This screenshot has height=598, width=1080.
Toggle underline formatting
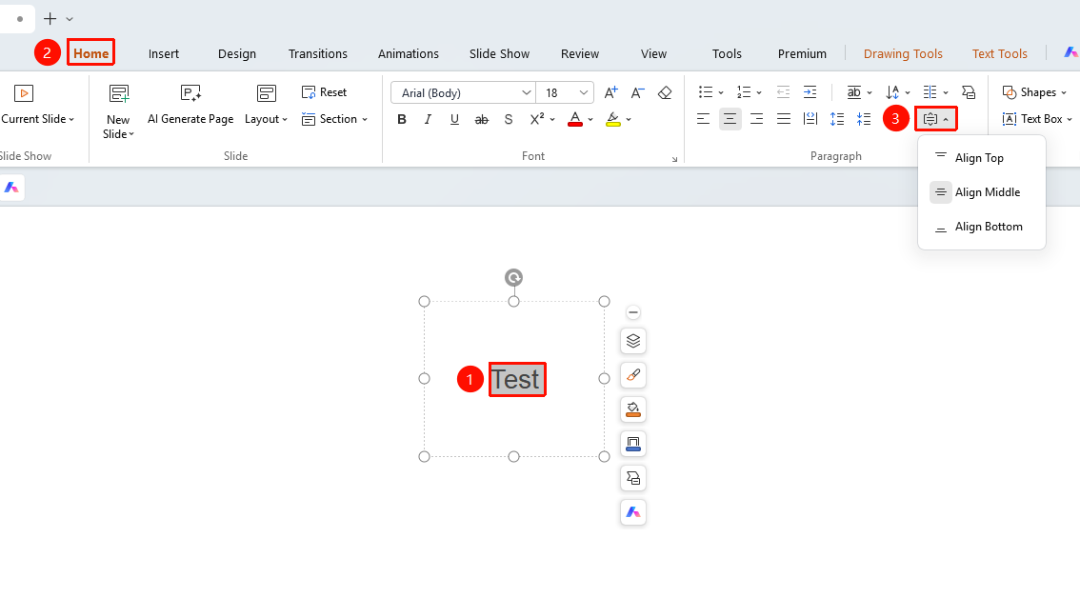454,119
